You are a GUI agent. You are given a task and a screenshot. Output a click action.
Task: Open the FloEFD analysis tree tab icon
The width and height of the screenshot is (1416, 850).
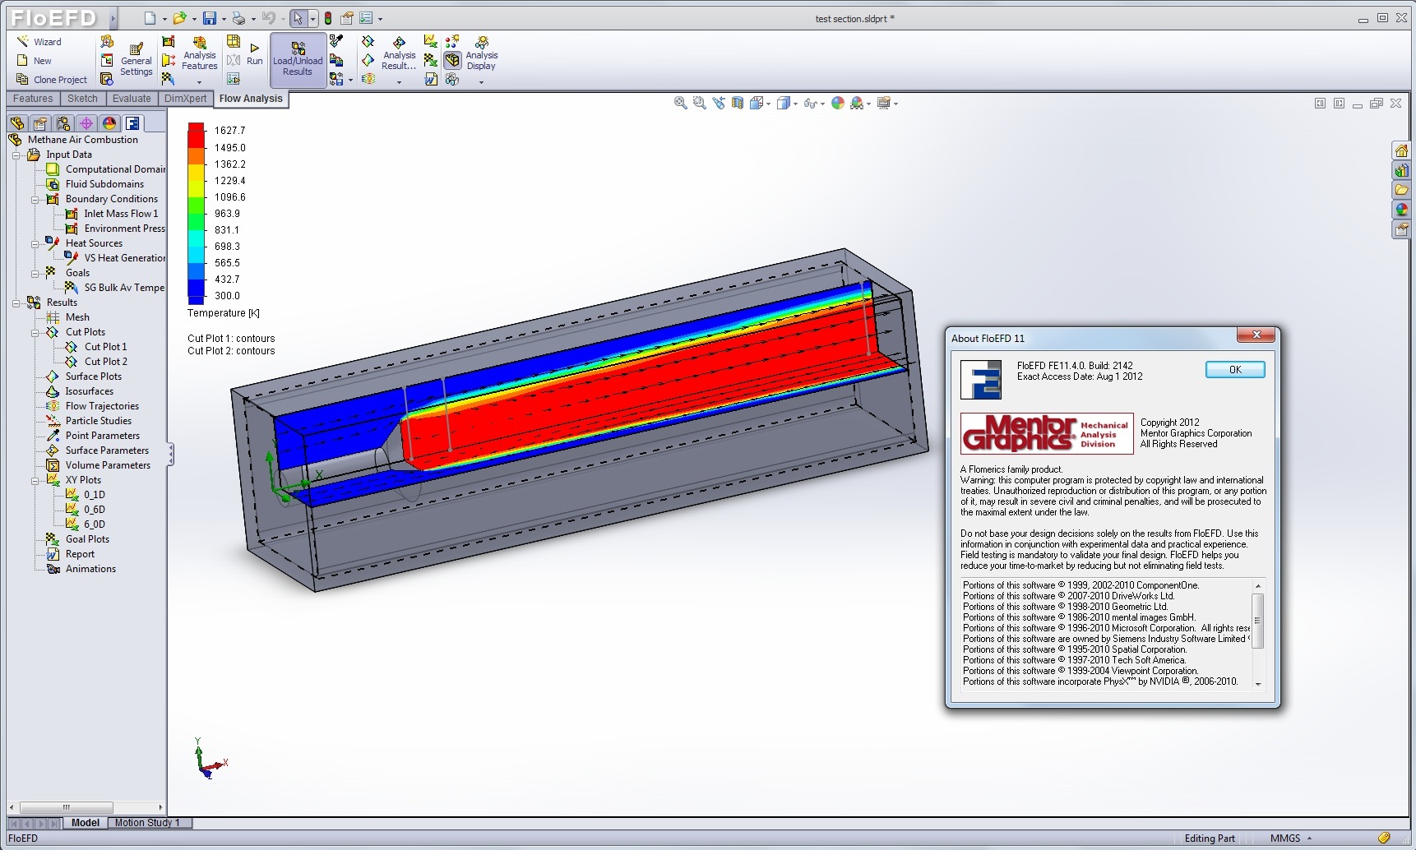click(x=132, y=123)
